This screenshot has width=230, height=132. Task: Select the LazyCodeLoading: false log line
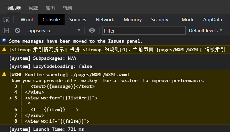click(x=51, y=66)
